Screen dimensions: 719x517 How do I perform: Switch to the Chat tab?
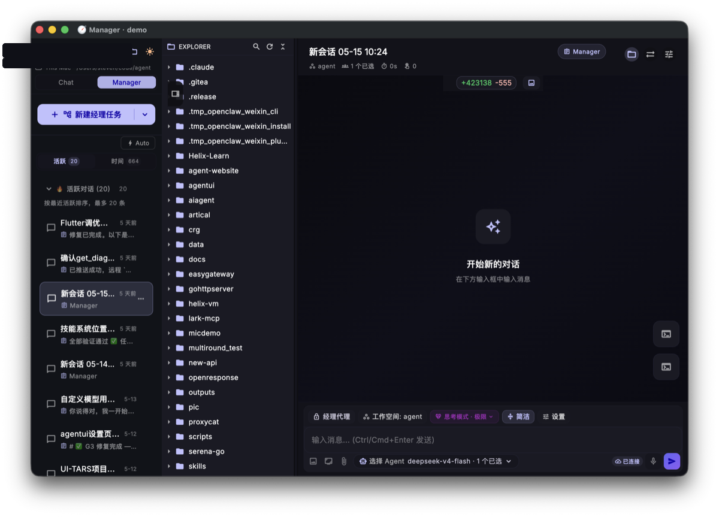(66, 83)
